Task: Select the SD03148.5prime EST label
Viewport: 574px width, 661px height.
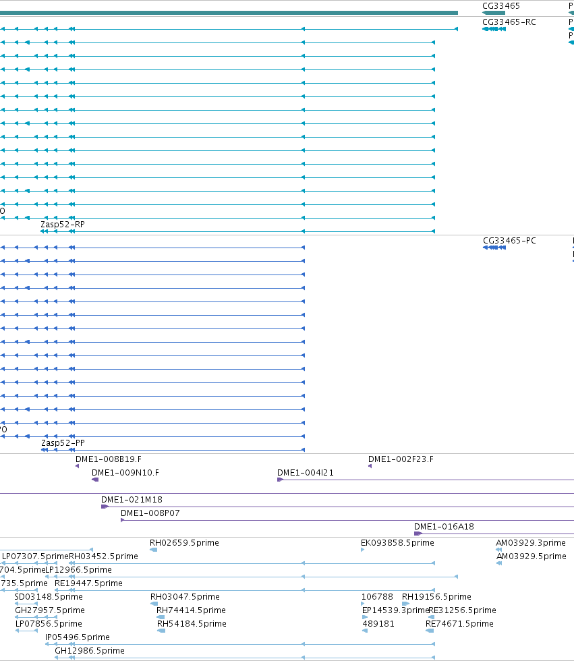Action: 49,596
